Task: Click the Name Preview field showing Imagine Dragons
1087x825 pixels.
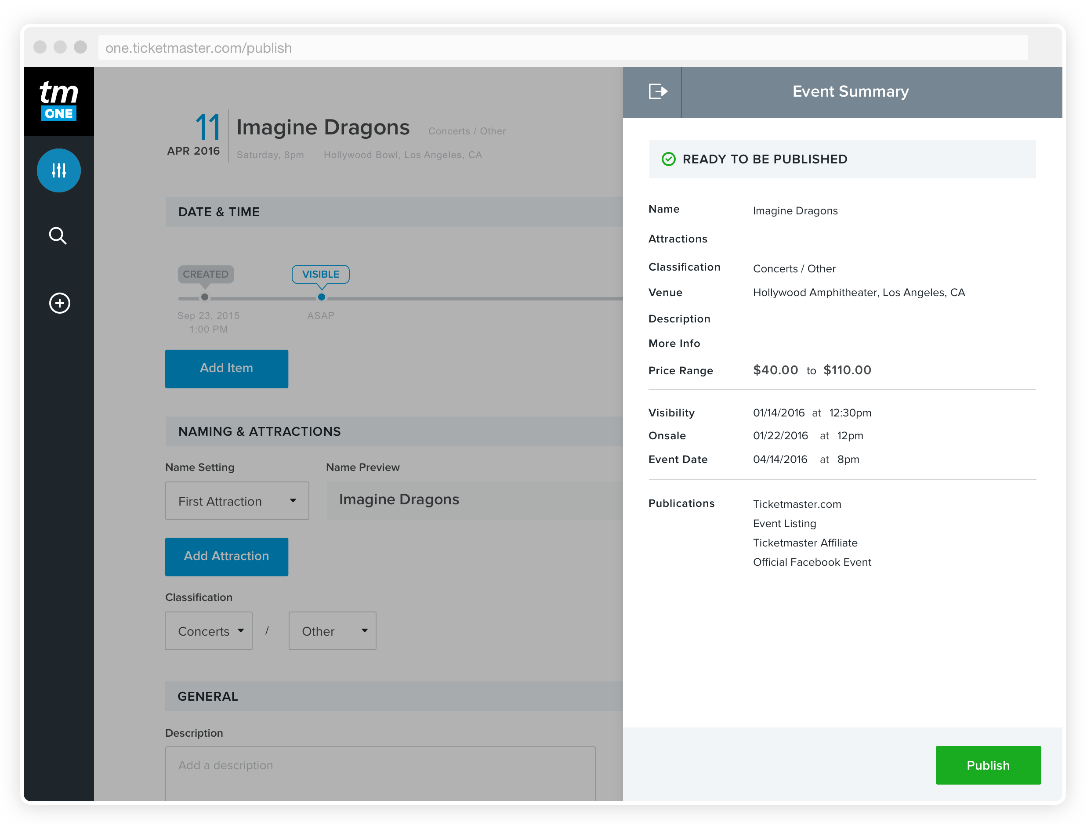Action: click(474, 500)
